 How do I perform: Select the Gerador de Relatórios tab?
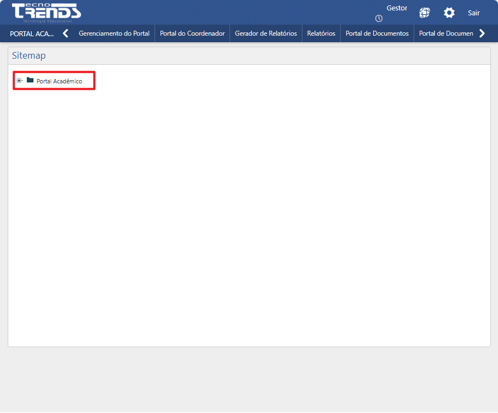(x=266, y=33)
